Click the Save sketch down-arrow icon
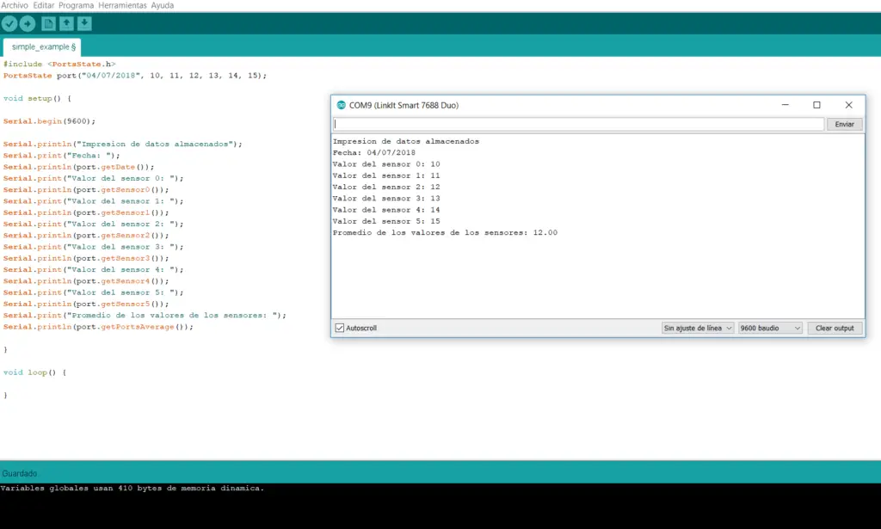 (83, 24)
